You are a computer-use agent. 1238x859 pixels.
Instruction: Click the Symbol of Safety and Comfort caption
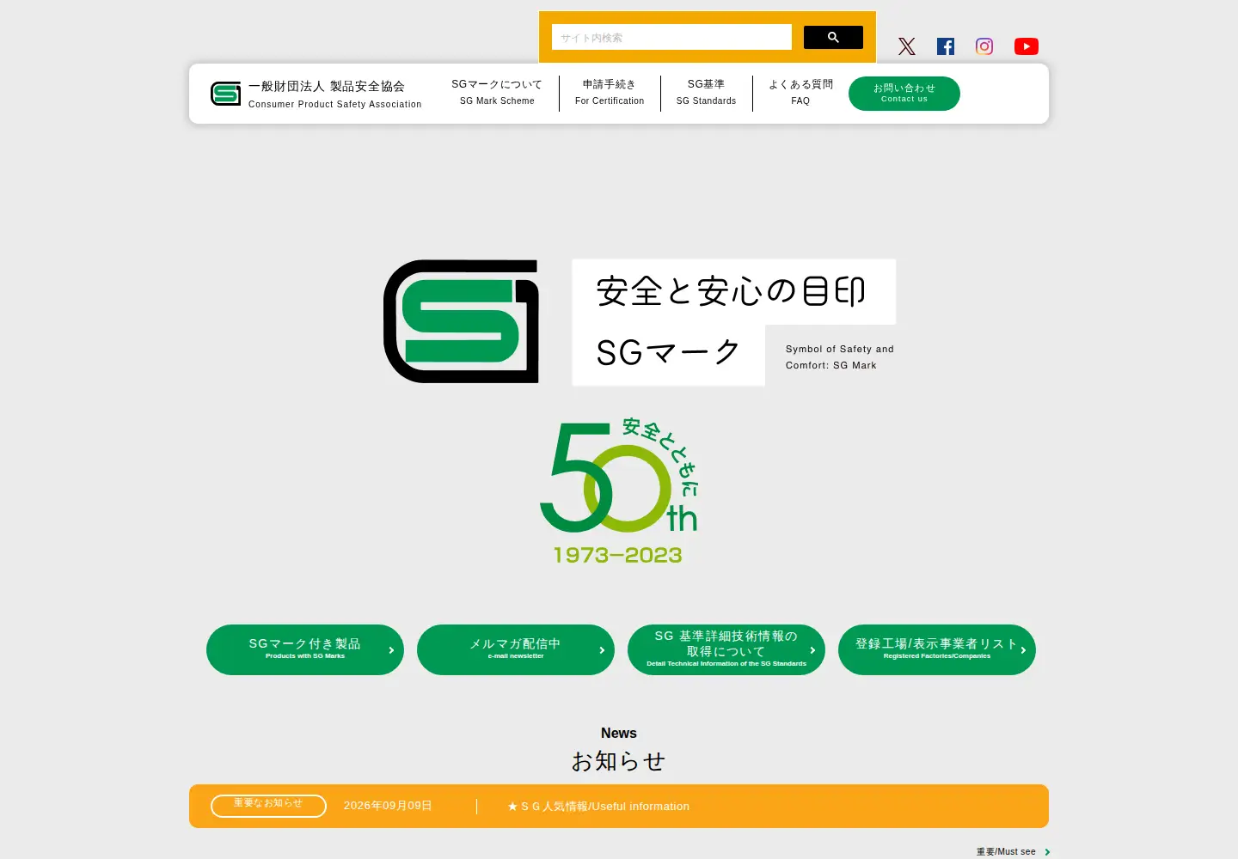[840, 357]
